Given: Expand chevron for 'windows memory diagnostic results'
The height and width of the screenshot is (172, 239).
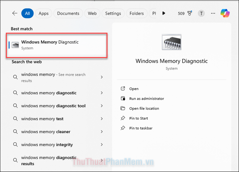Looking at the screenshot, I should tap(102, 160).
